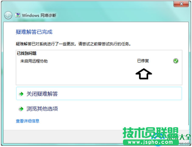192x147 pixels.
Task: Click the back arrow button
Action: pyautogui.click(x=8, y=15)
